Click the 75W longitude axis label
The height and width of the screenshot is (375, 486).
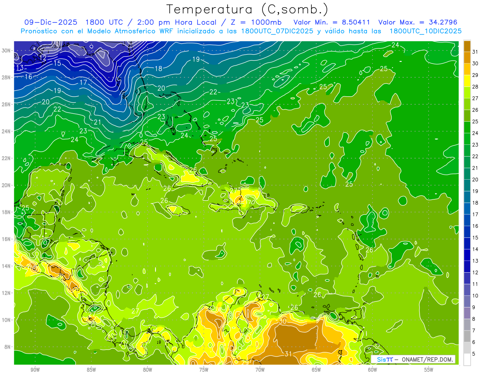(x=204, y=370)
